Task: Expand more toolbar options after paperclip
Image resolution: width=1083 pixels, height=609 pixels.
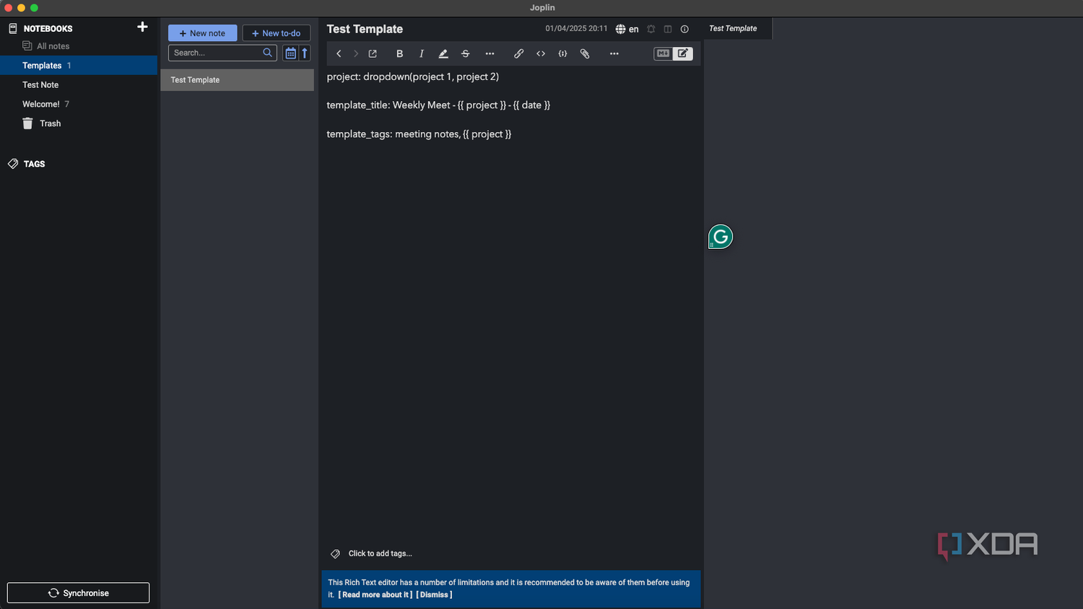Action: [614, 54]
